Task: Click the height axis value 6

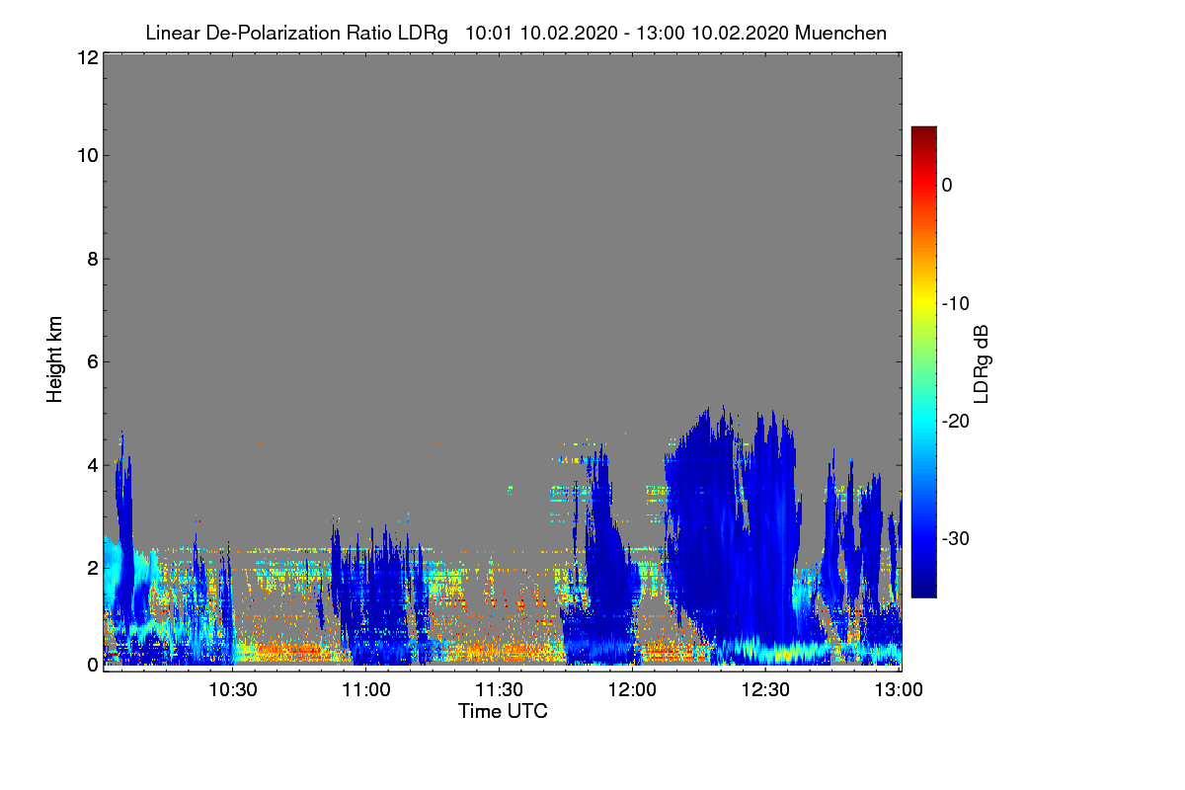Action: coord(91,362)
